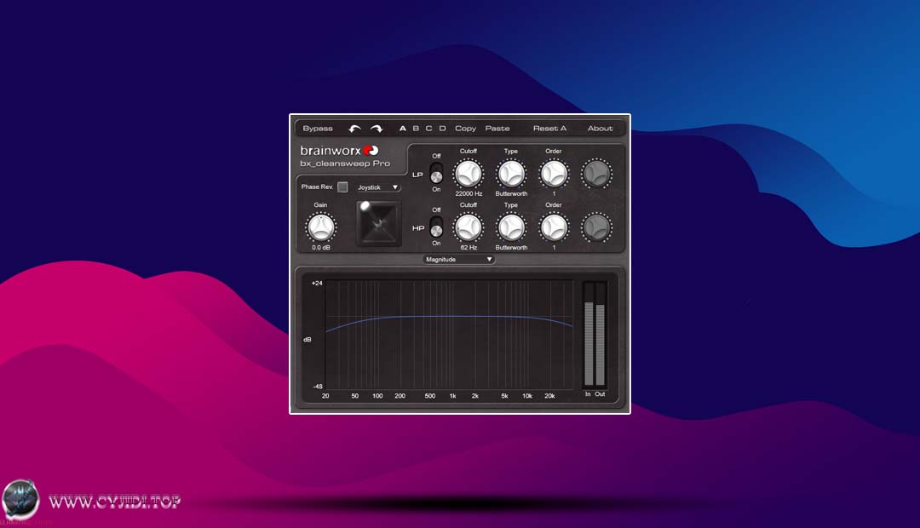Viewport: 920px width, 528px height.
Task: Select preset slot B
Action: coord(416,129)
